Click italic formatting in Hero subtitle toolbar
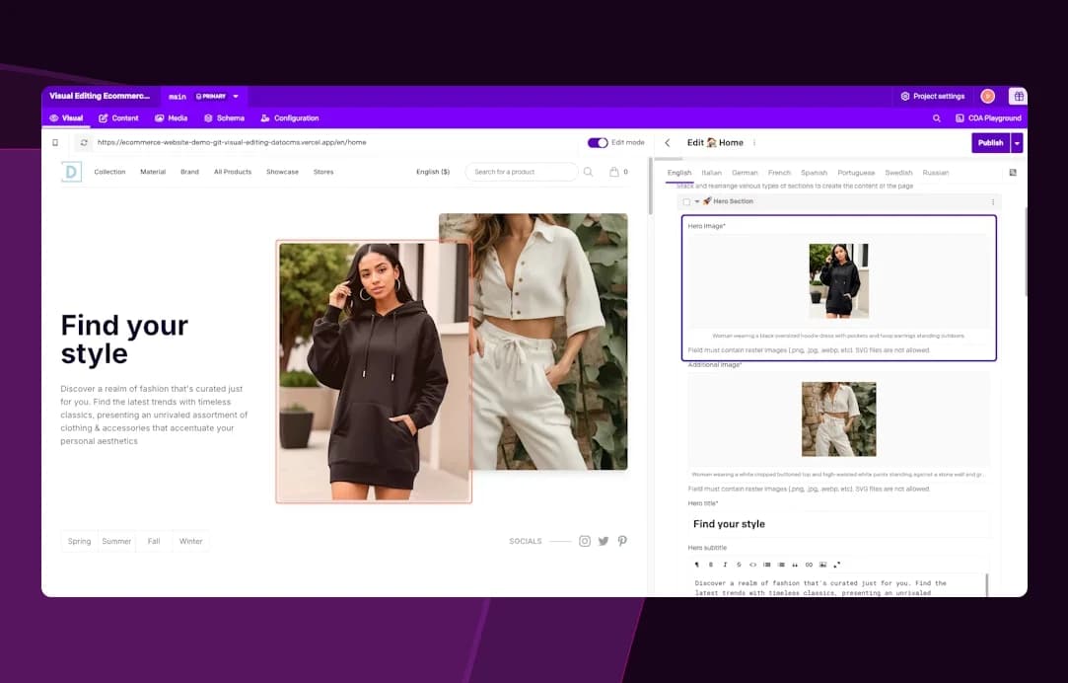Screen dimensions: 1068x683 (x=725, y=565)
